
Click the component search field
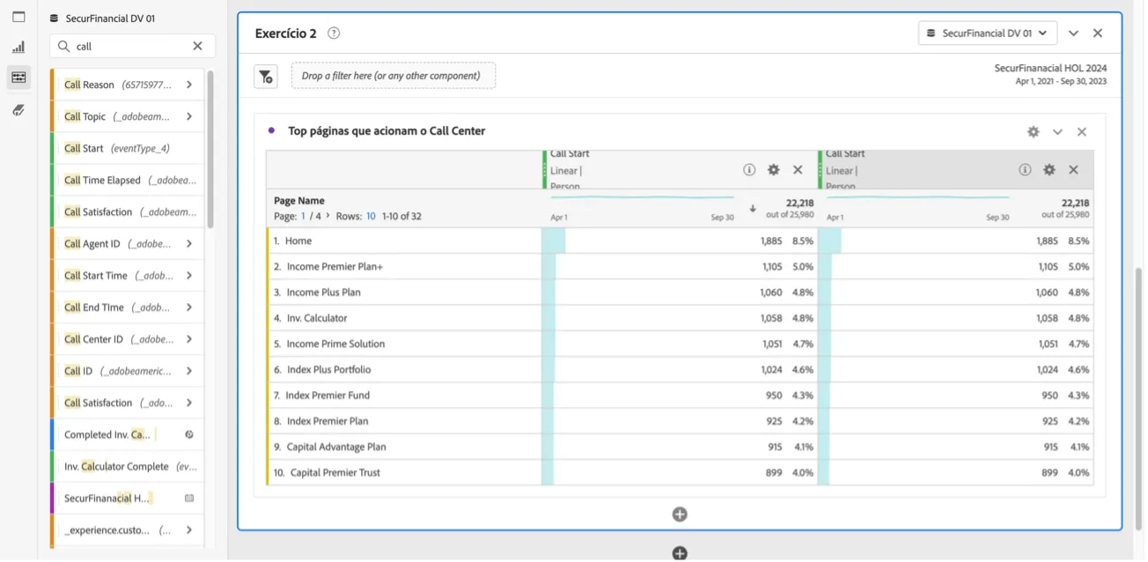[132, 46]
